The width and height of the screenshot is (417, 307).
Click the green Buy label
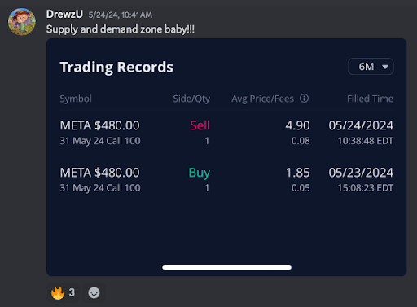point(200,173)
